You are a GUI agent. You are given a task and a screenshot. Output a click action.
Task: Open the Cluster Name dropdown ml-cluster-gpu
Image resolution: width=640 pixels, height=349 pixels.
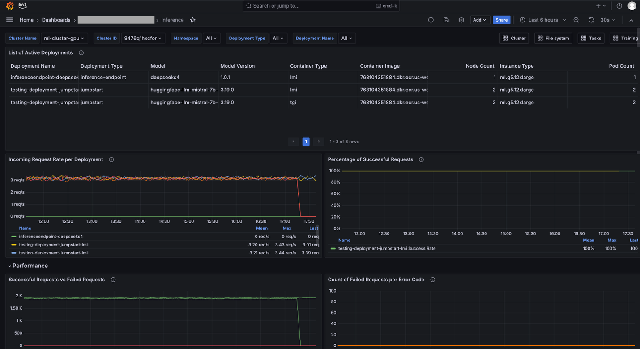pyautogui.click(x=64, y=39)
